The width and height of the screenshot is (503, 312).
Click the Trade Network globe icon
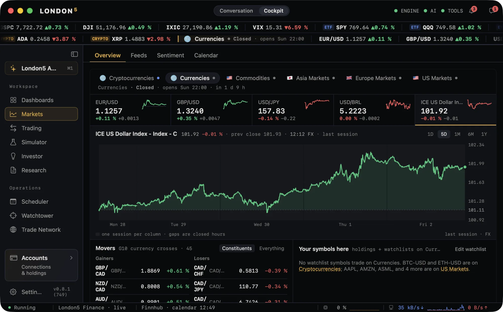pos(13,230)
